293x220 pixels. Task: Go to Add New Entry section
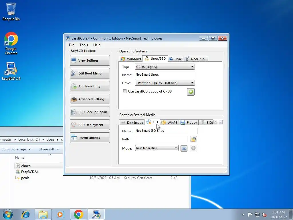pos(90,86)
